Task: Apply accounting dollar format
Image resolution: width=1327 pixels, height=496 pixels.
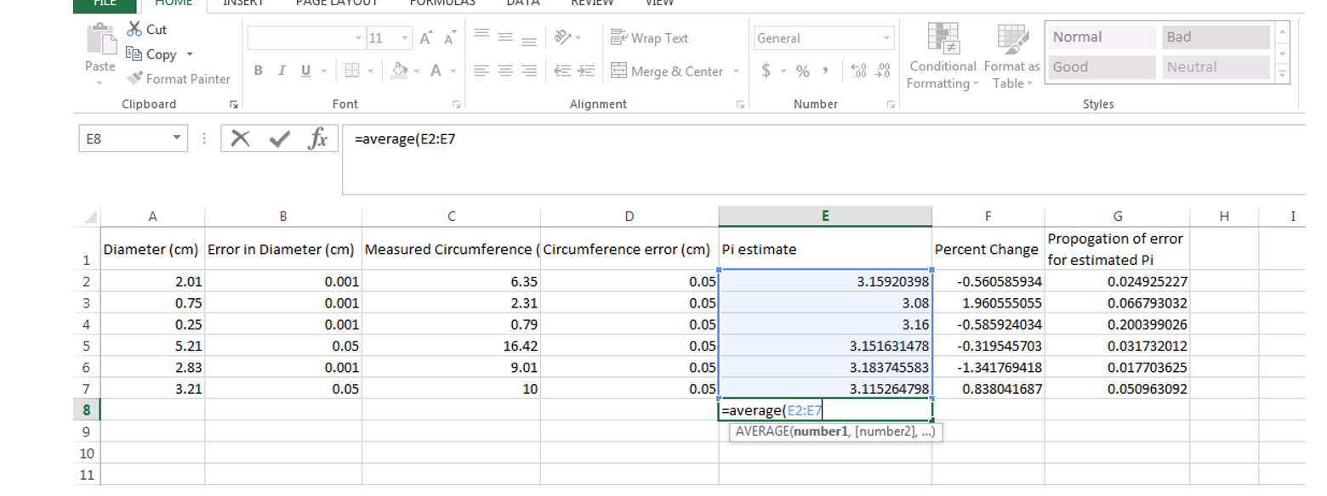Action: point(766,71)
